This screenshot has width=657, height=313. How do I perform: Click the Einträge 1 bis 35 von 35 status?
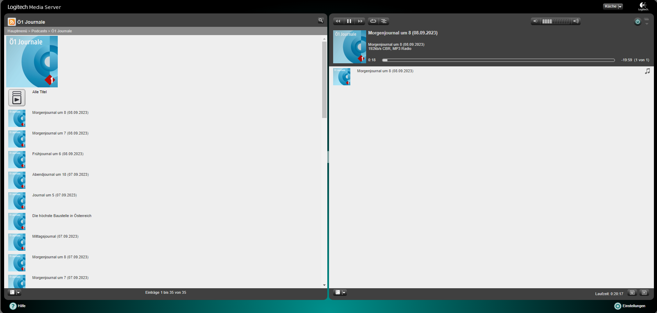(x=166, y=292)
